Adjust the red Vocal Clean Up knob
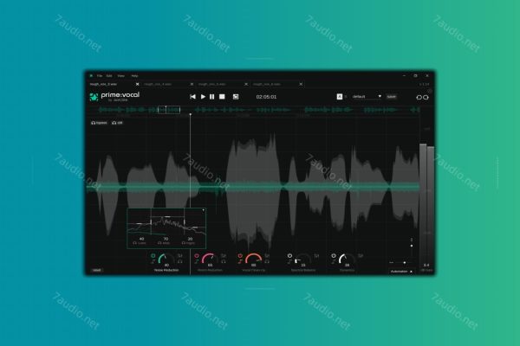The image size is (520, 346). pos(253,259)
